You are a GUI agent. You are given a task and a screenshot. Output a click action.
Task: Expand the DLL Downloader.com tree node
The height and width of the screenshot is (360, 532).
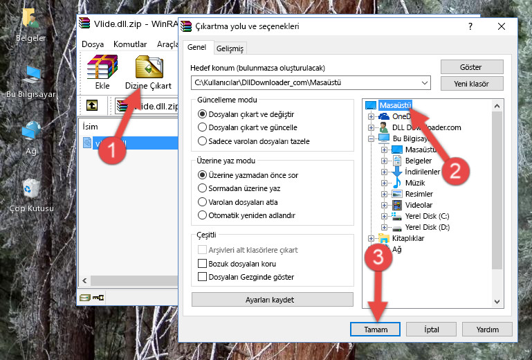pyautogui.click(x=371, y=127)
